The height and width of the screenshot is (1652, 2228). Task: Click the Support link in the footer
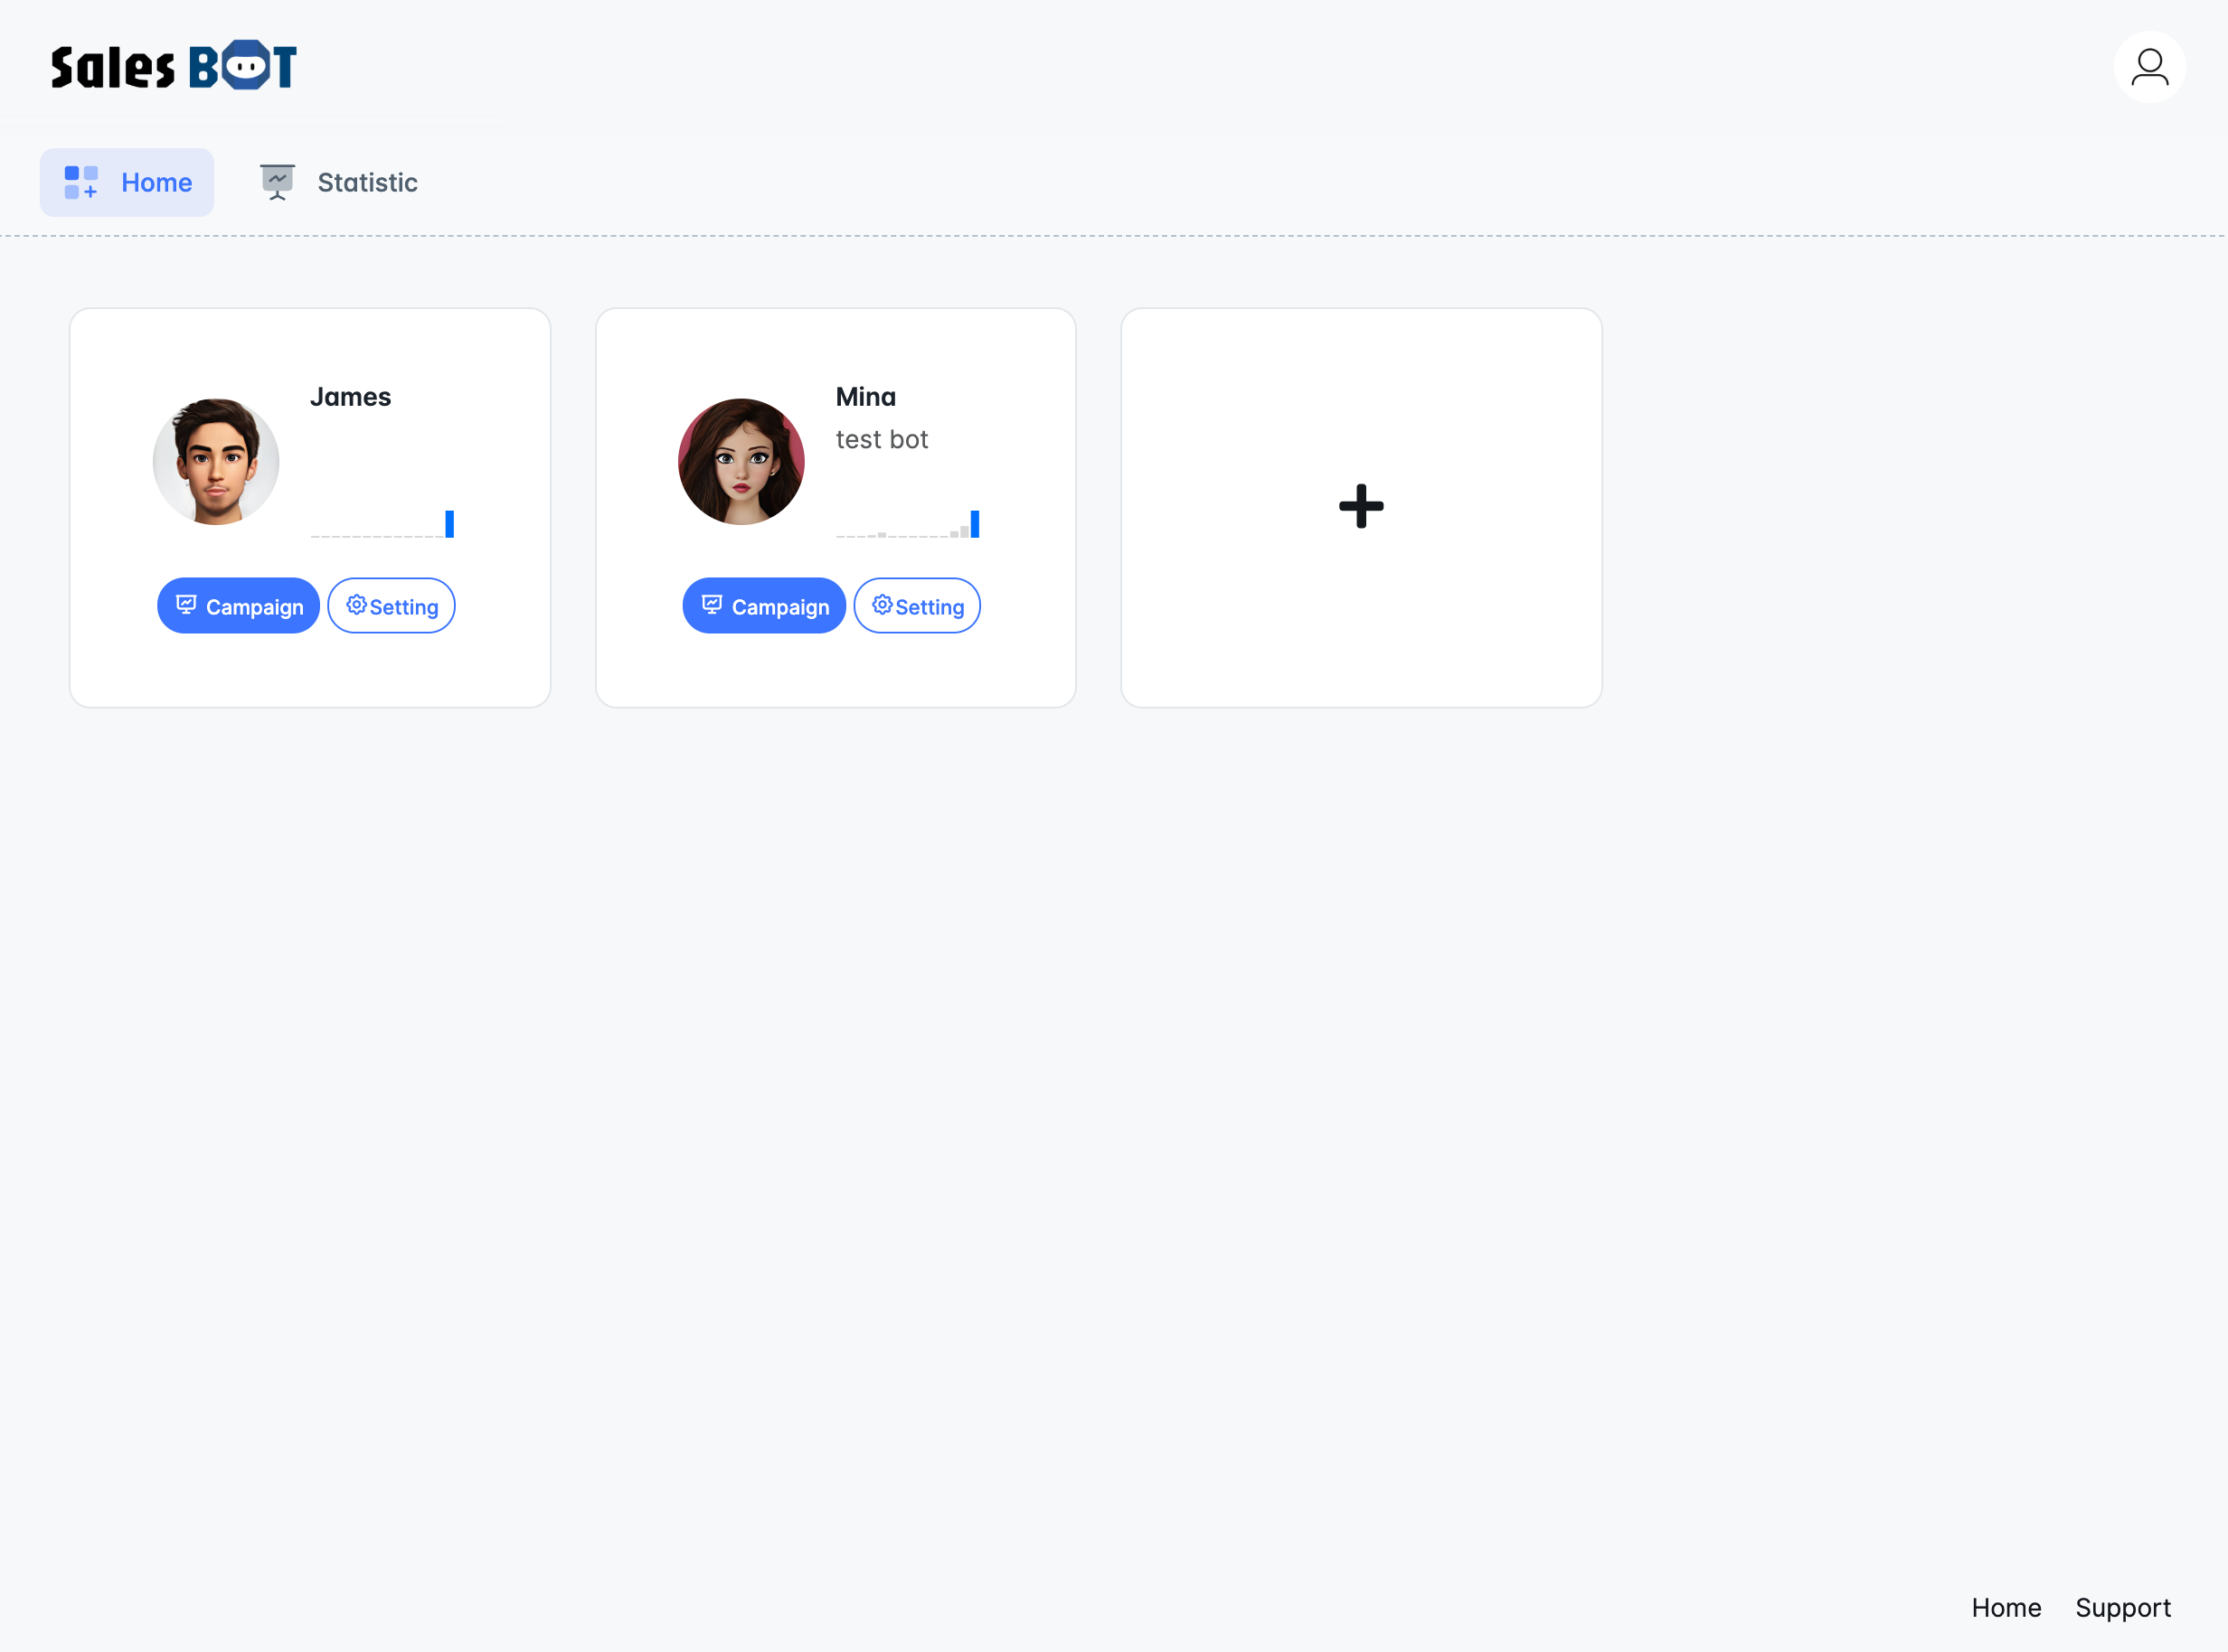tap(2123, 1607)
